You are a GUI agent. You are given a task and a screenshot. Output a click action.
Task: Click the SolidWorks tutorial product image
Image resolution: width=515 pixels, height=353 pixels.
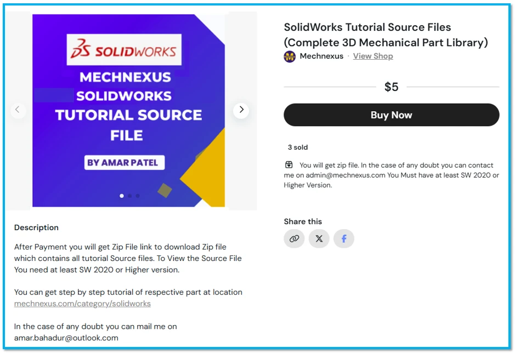tap(128, 110)
